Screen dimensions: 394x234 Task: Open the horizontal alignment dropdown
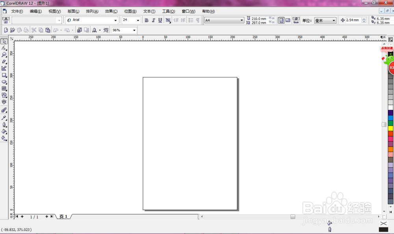[x=168, y=20]
